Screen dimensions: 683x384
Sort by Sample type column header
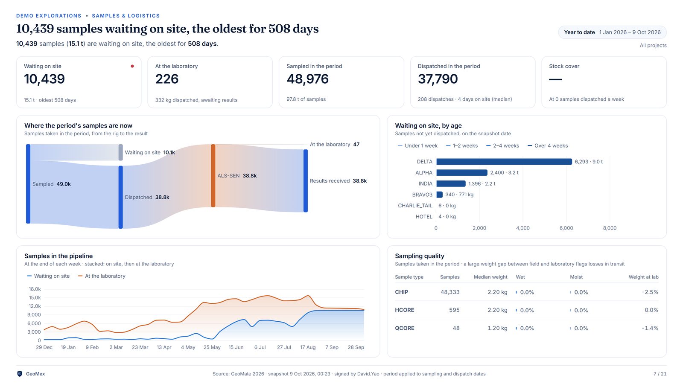409,277
